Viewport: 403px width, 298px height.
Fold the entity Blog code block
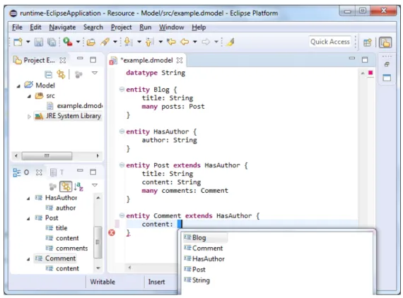[x=122, y=89]
